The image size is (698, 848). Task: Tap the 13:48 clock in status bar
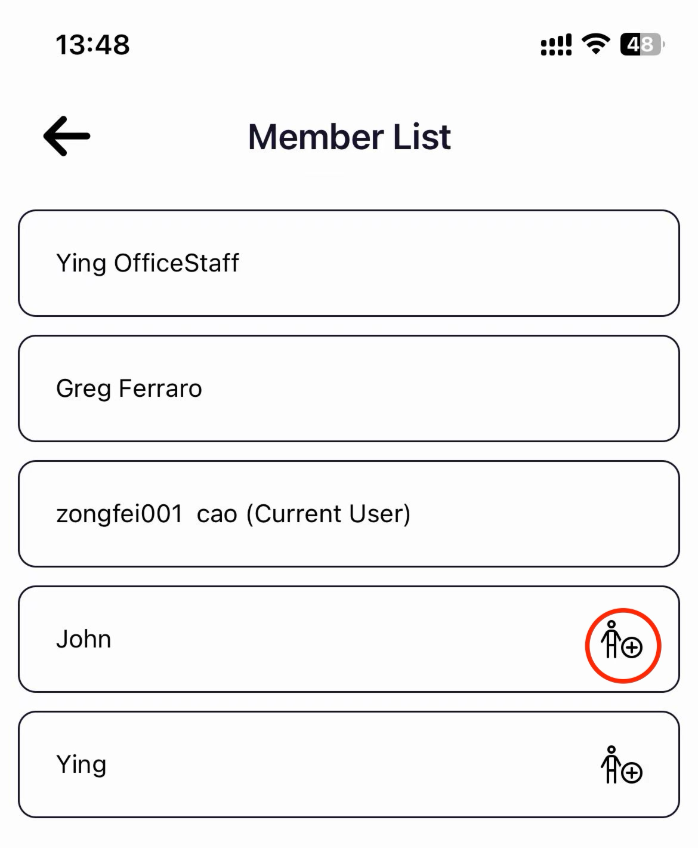click(x=92, y=45)
